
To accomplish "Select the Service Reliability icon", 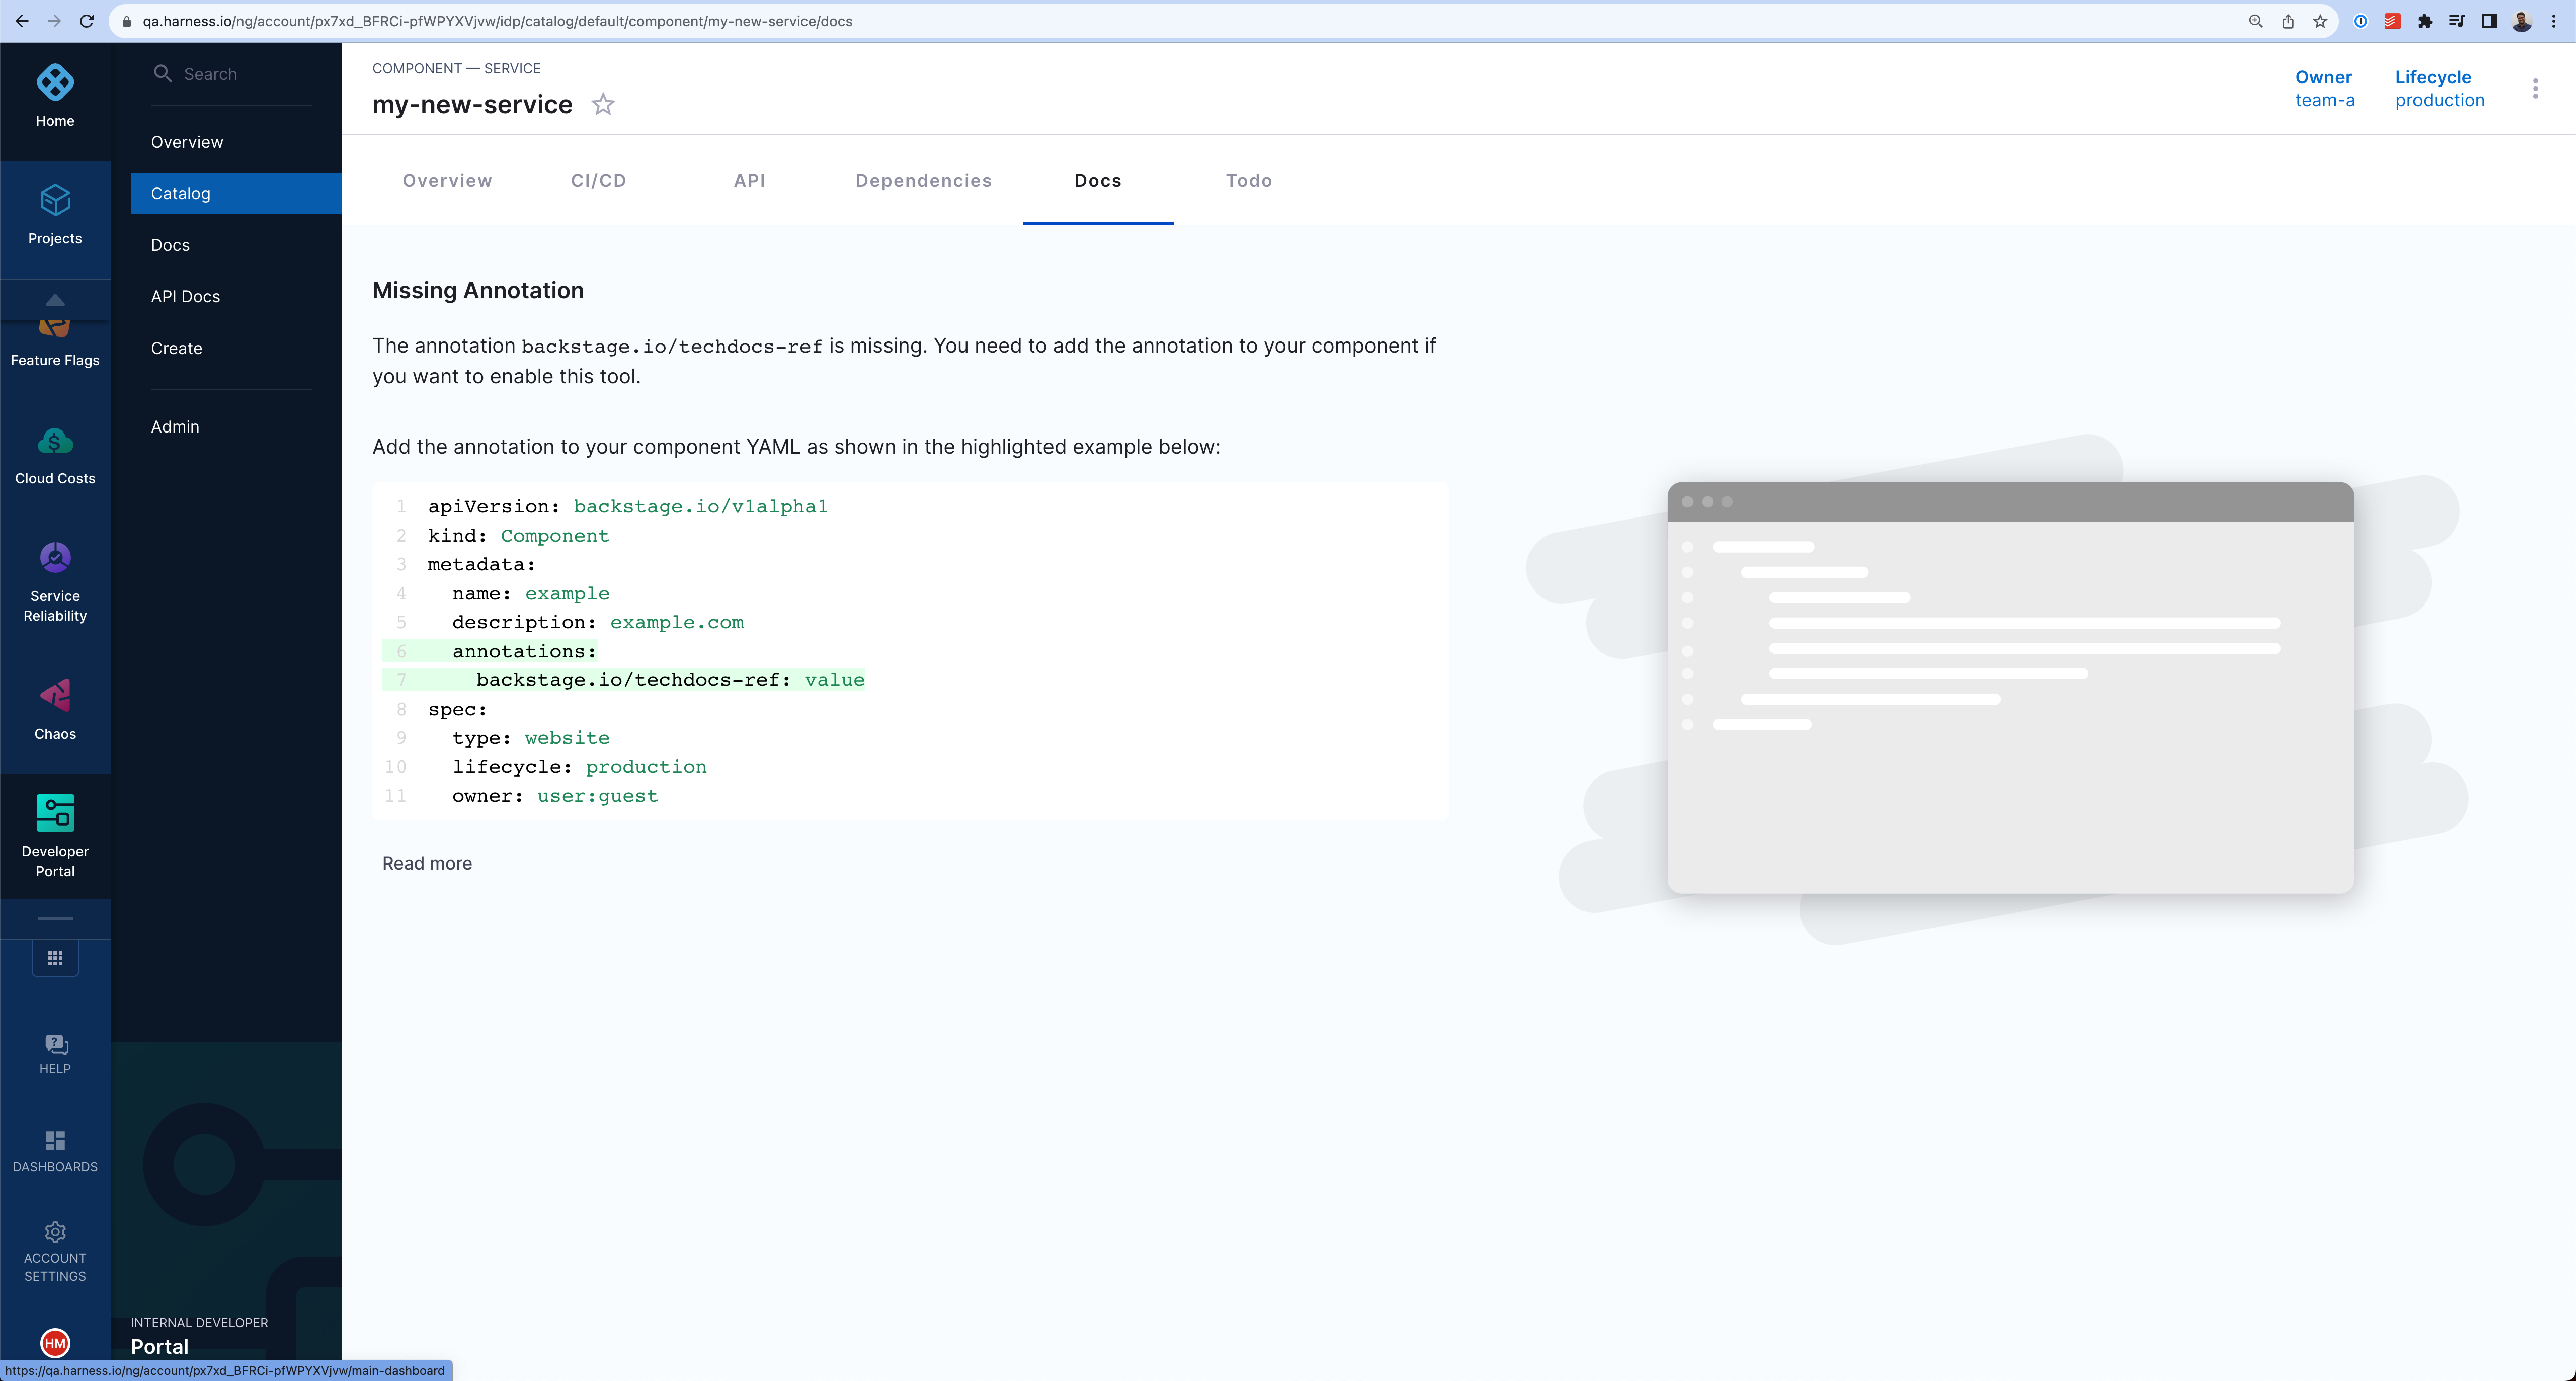I will pyautogui.click(x=55, y=558).
